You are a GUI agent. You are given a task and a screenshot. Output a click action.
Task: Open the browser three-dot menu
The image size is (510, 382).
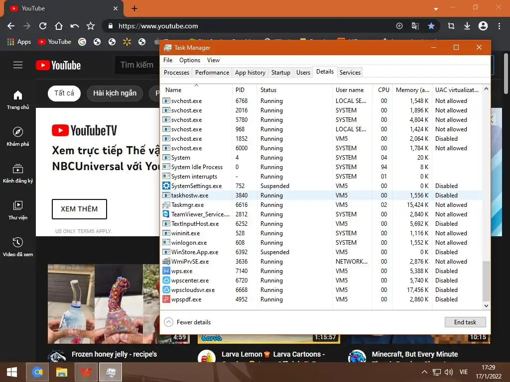point(499,26)
